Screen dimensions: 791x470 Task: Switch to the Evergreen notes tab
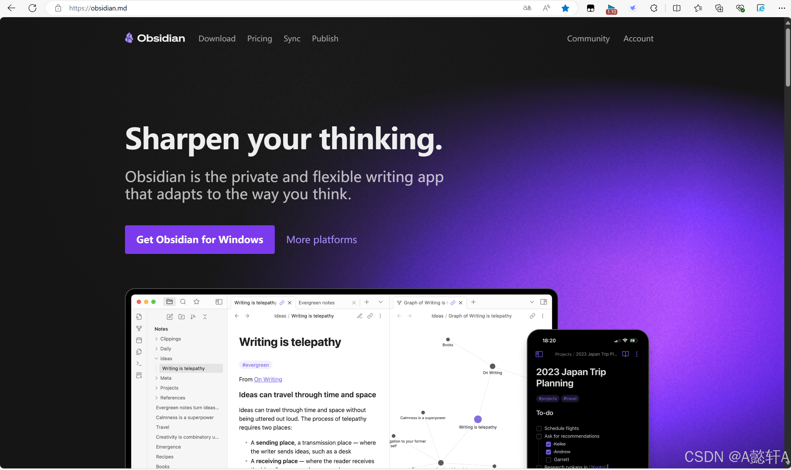pos(327,303)
